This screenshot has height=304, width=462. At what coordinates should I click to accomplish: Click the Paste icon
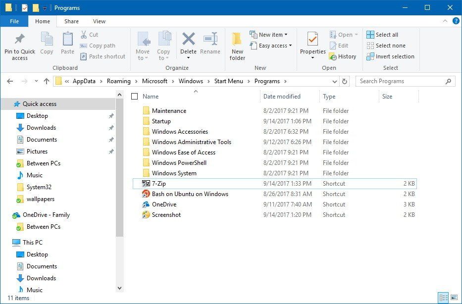pos(67,45)
